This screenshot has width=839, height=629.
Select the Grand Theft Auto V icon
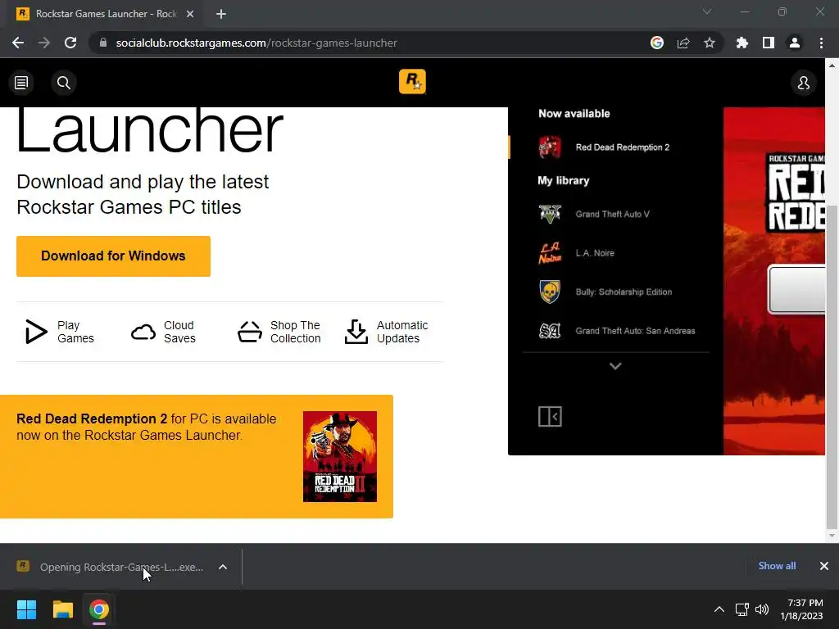coord(550,214)
